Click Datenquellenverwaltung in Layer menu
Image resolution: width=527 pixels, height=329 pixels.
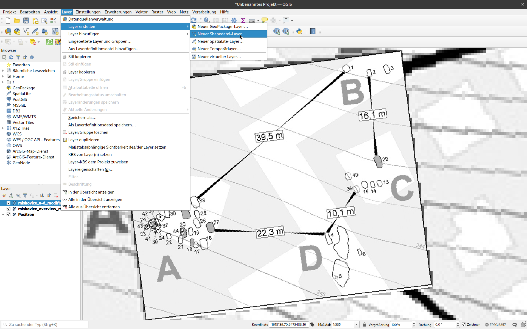point(125,19)
